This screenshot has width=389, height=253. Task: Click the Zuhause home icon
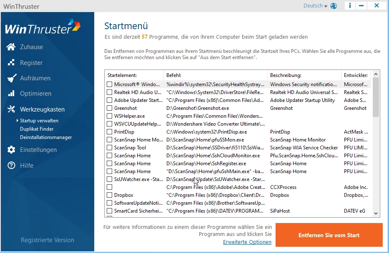tap(11, 47)
